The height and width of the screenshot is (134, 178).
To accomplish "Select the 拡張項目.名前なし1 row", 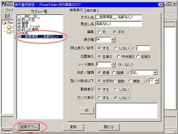I will pyautogui.click(x=42, y=37).
